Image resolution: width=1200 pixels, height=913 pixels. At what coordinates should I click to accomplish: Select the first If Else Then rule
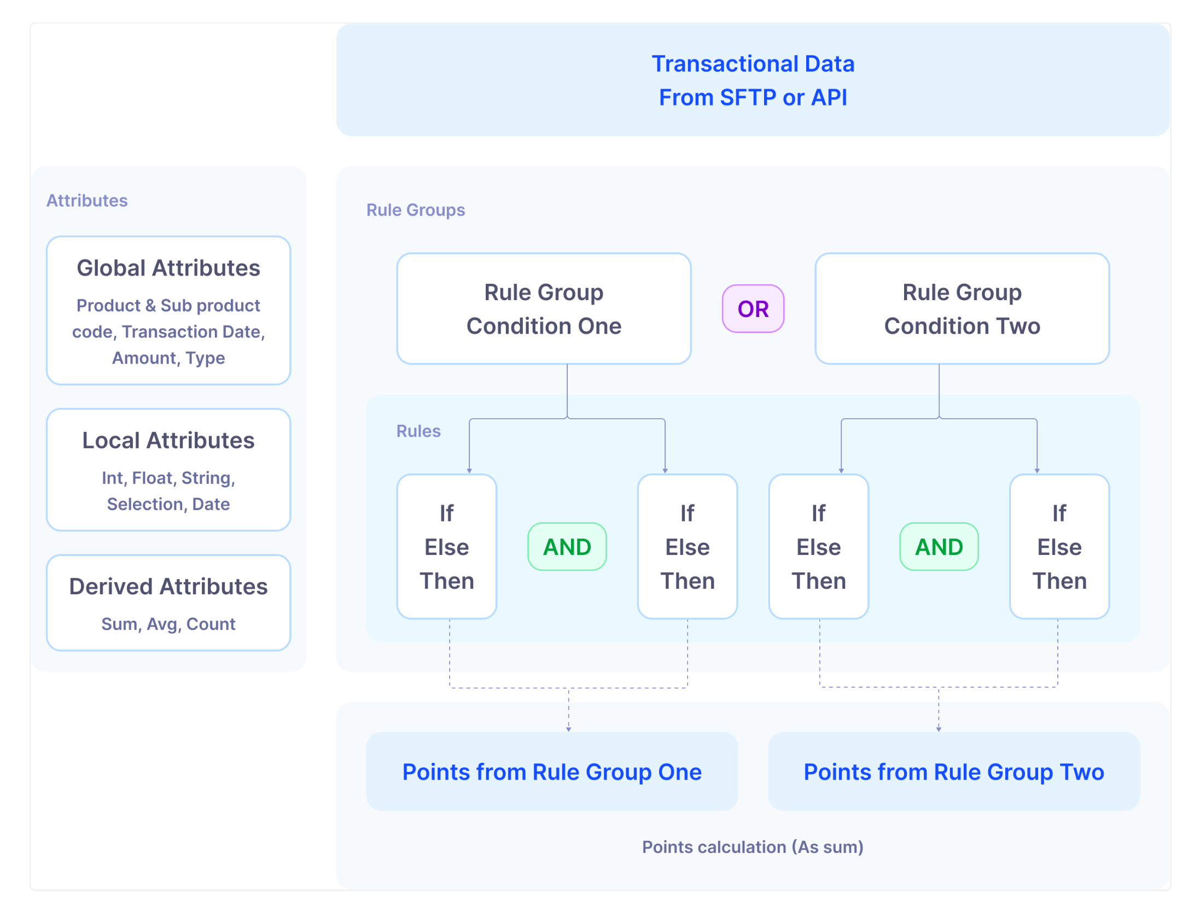pos(446,547)
